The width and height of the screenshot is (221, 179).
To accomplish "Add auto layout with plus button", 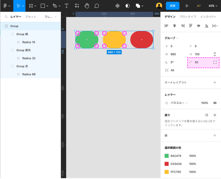I will pos(215,82).
